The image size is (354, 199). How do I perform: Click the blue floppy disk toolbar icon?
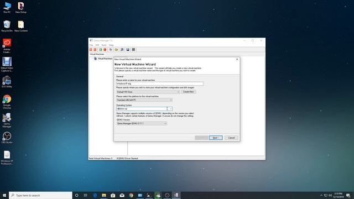pos(128,50)
